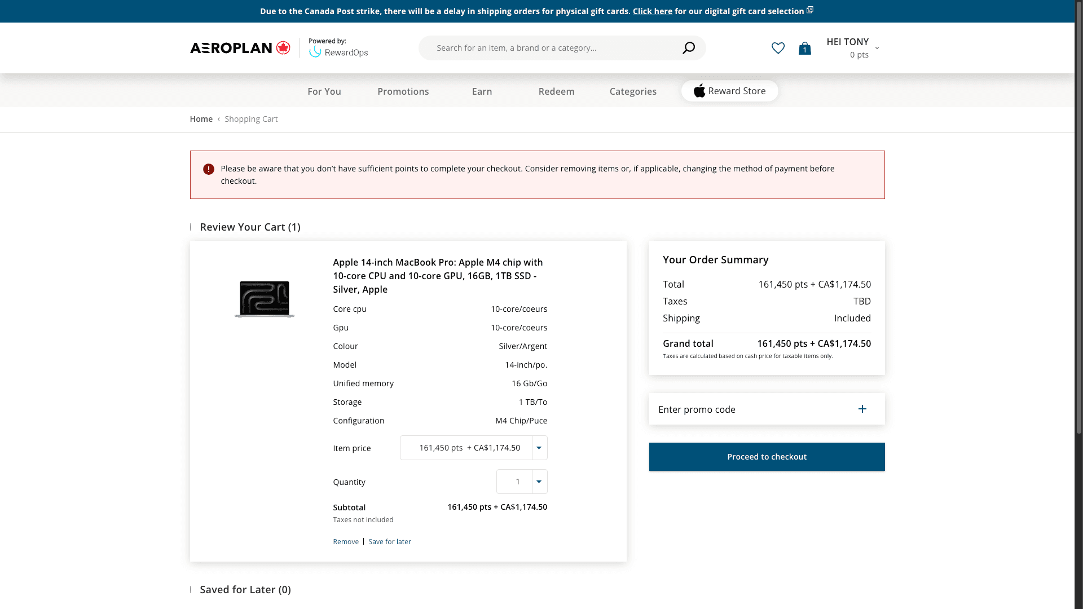Click Save for later link
The image size is (1083, 609).
(x=390, y=541)
